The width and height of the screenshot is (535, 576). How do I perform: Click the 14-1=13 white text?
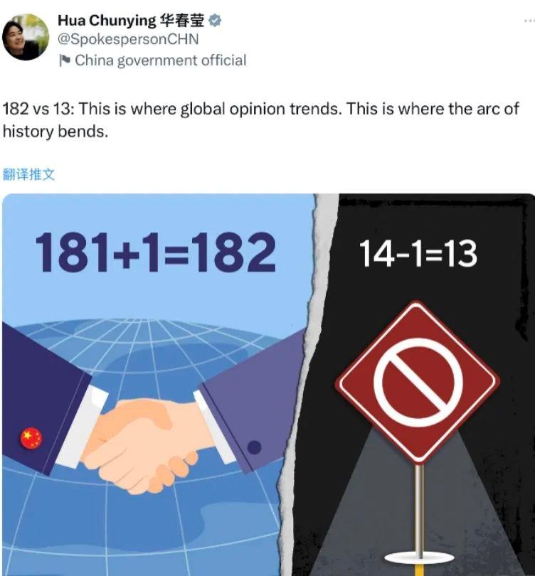[418, 253]
